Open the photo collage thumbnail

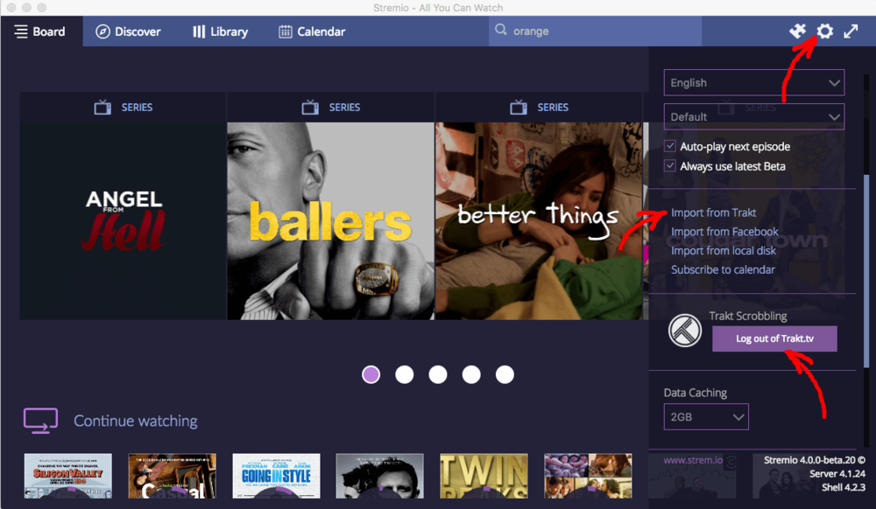coord(588,476)
